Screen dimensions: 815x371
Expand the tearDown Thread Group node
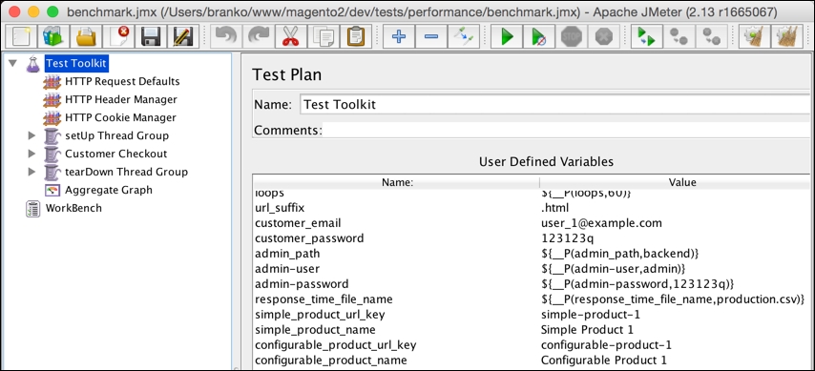click(x=31, y=172)
